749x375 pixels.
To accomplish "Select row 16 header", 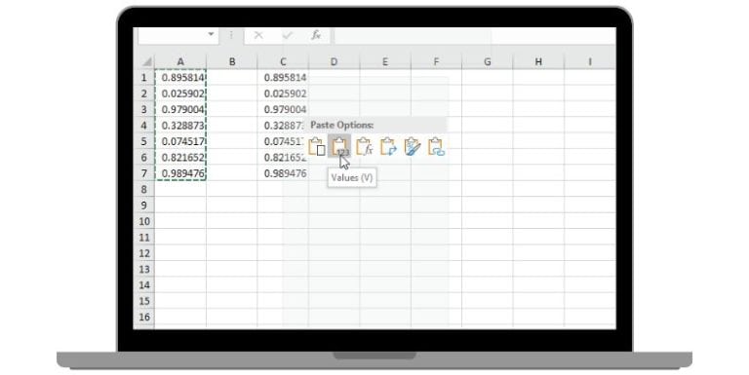I will coord(144,318).
